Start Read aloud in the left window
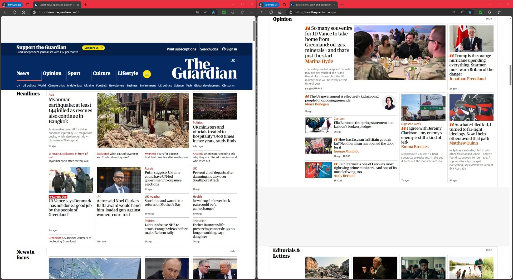Viewport: 513px width, 280px height. click(206, 12)
